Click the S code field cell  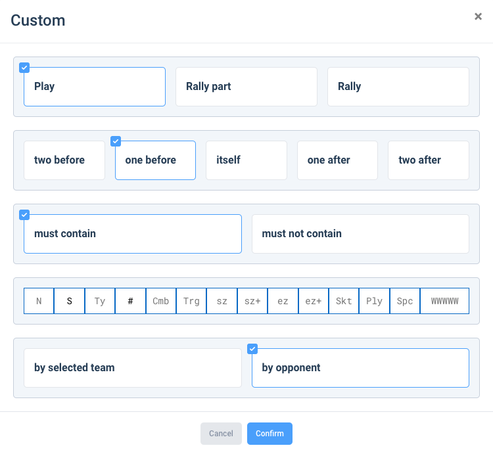pyautogui.click(x=70, y=301)
